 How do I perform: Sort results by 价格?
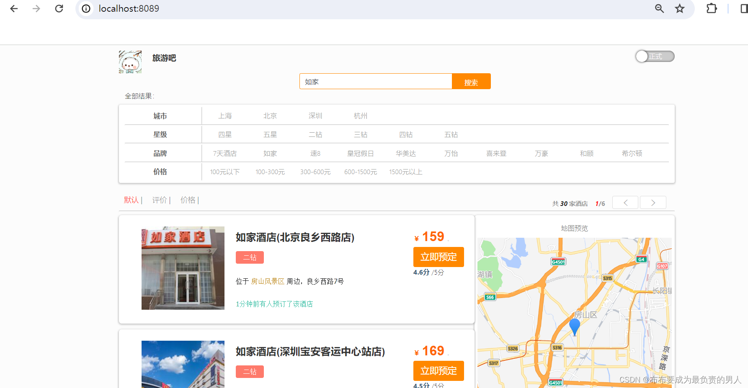click(x=188, y=200)
